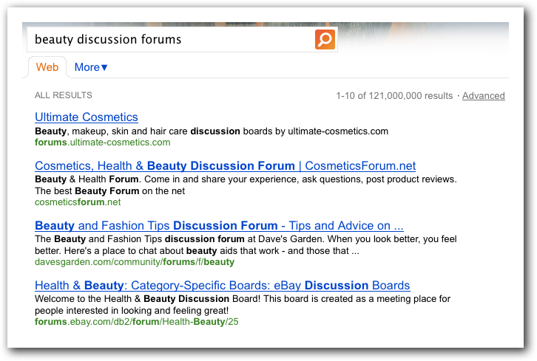Click the ALL RESULTS heading
Screen dimensions: 537x361
pyautogui.click(x=64, y=95)
